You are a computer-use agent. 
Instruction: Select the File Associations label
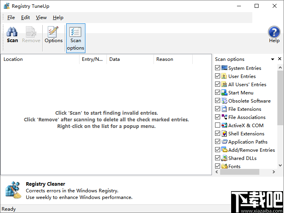247,117
